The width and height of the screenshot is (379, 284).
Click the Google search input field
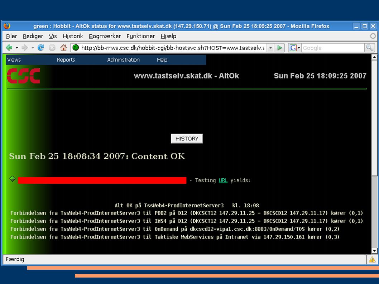(x=333, y=48)
